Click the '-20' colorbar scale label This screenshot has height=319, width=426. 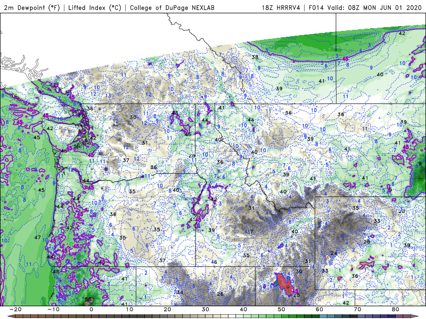[x=15, y=309]
